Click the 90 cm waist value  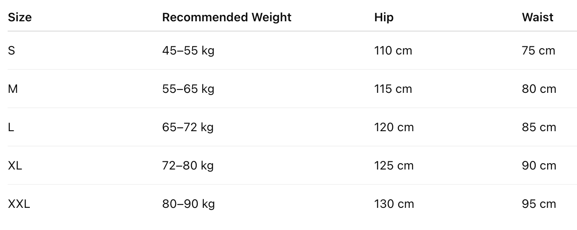[x=539, y=166]
